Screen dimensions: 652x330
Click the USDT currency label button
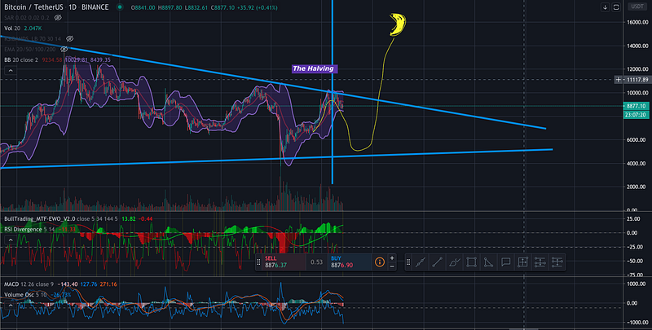[637, 7]
